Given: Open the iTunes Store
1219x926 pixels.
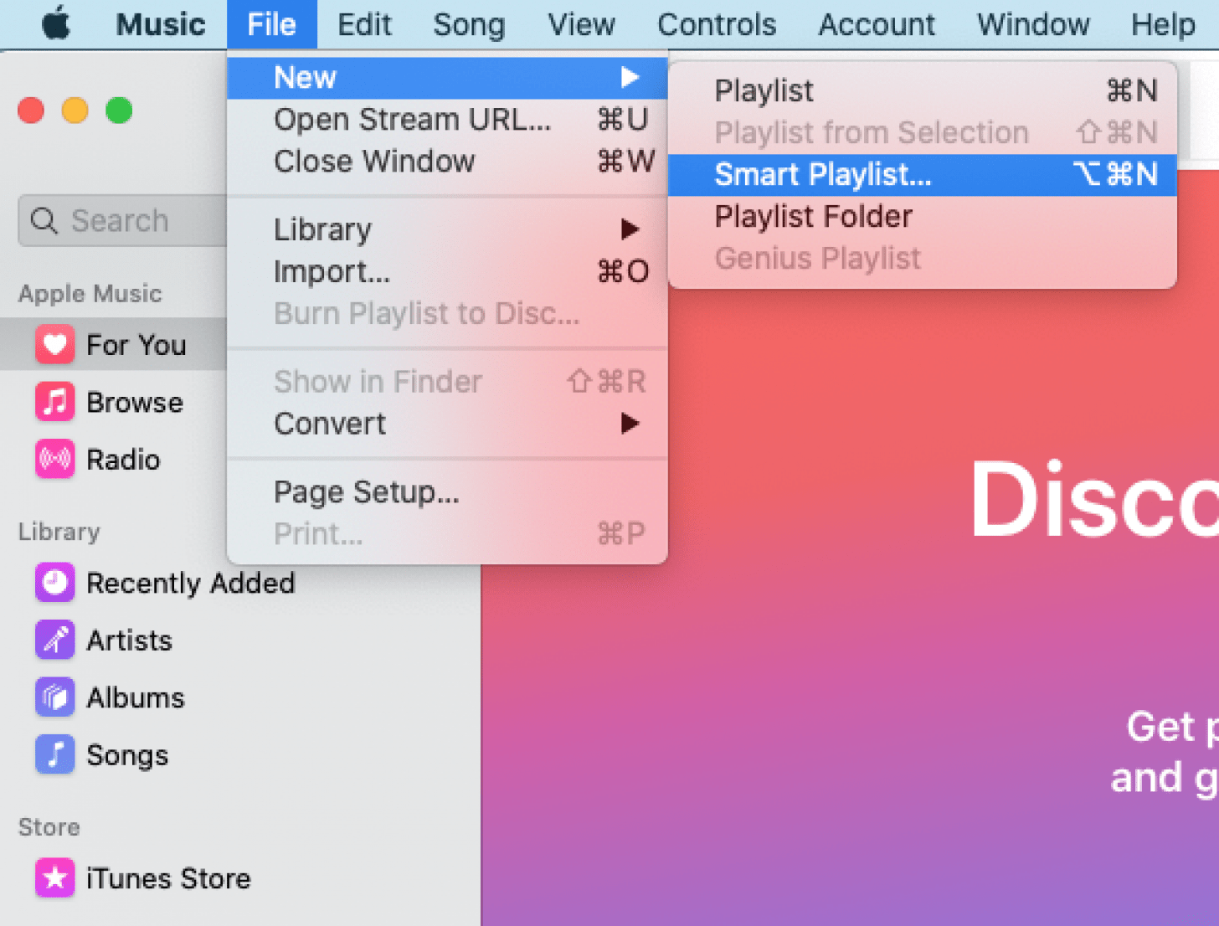Looking at the screenshot, I should (x=168, y=878).
